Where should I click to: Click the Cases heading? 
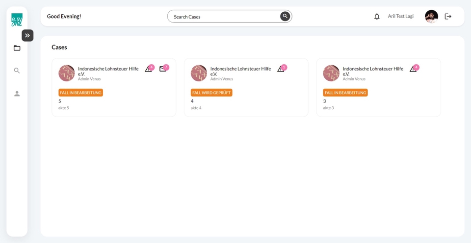point(59,47)
